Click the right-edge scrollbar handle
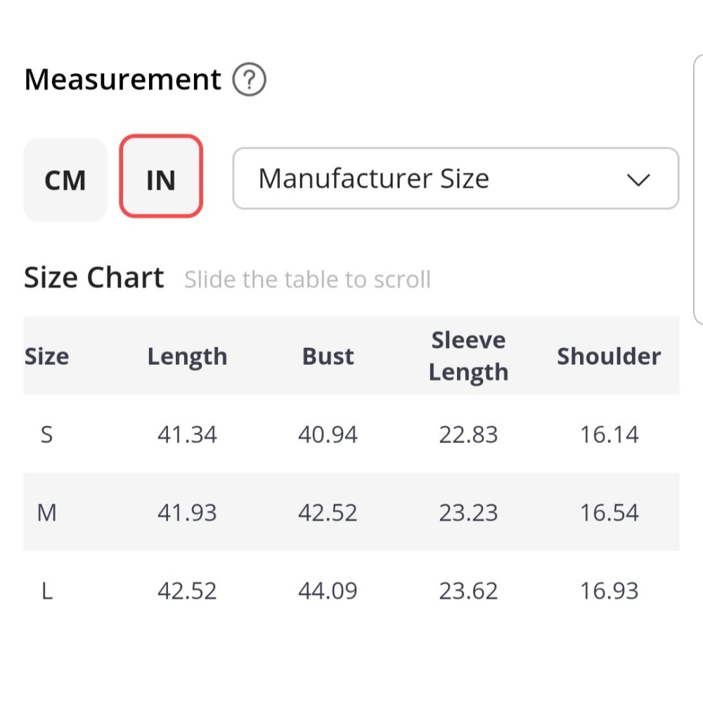Viewport: 703px width, 703px height. (x=697, y=190)
